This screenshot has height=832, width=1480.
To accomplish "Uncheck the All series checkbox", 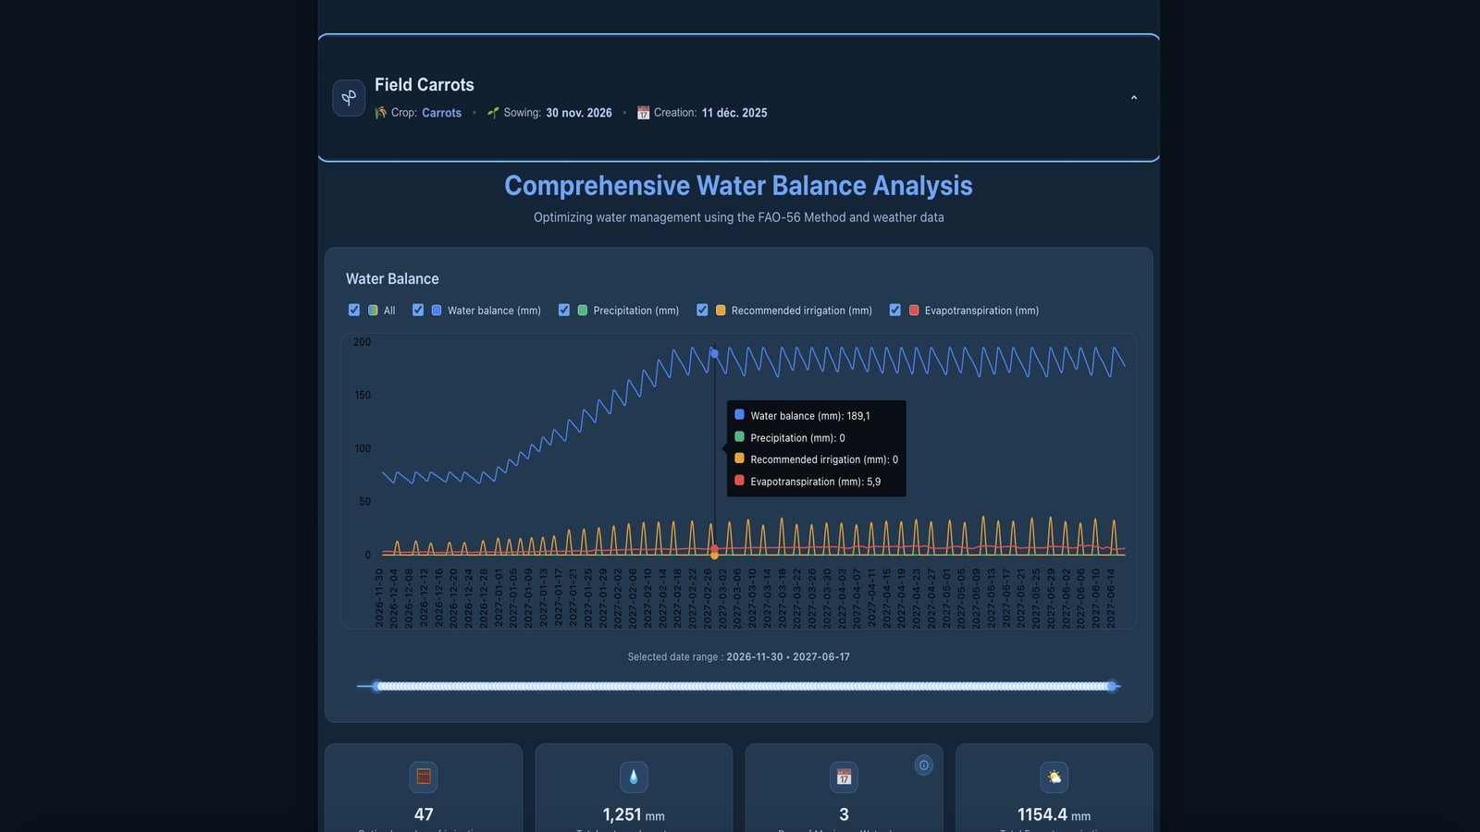I will tap(353, 311).
